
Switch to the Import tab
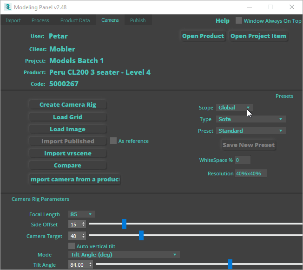click(x=13, y=20)
